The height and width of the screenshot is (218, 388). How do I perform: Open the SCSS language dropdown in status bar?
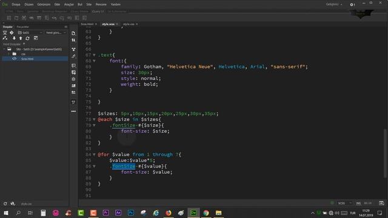pos(345,203)
